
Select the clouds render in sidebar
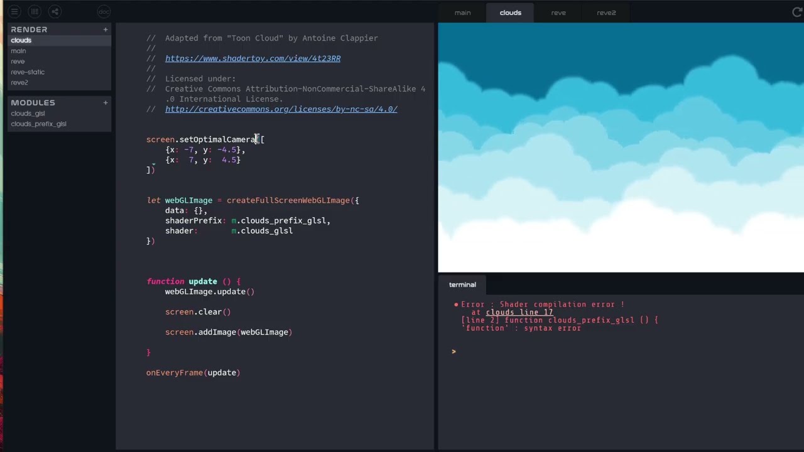pos(60,40)
